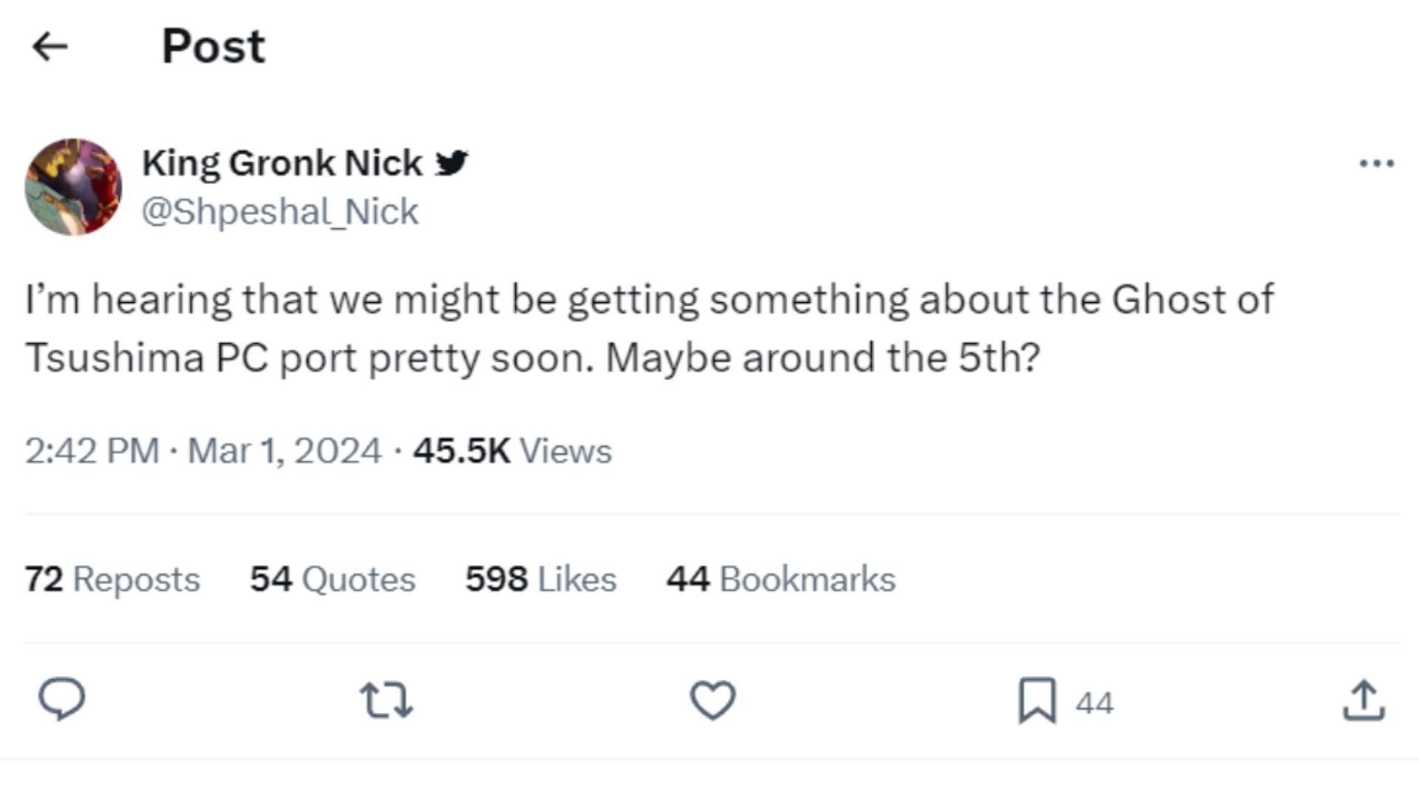Click the Post header title
Image resolution: width=1419 pixels, height=798 pixels.
(213, 46)
